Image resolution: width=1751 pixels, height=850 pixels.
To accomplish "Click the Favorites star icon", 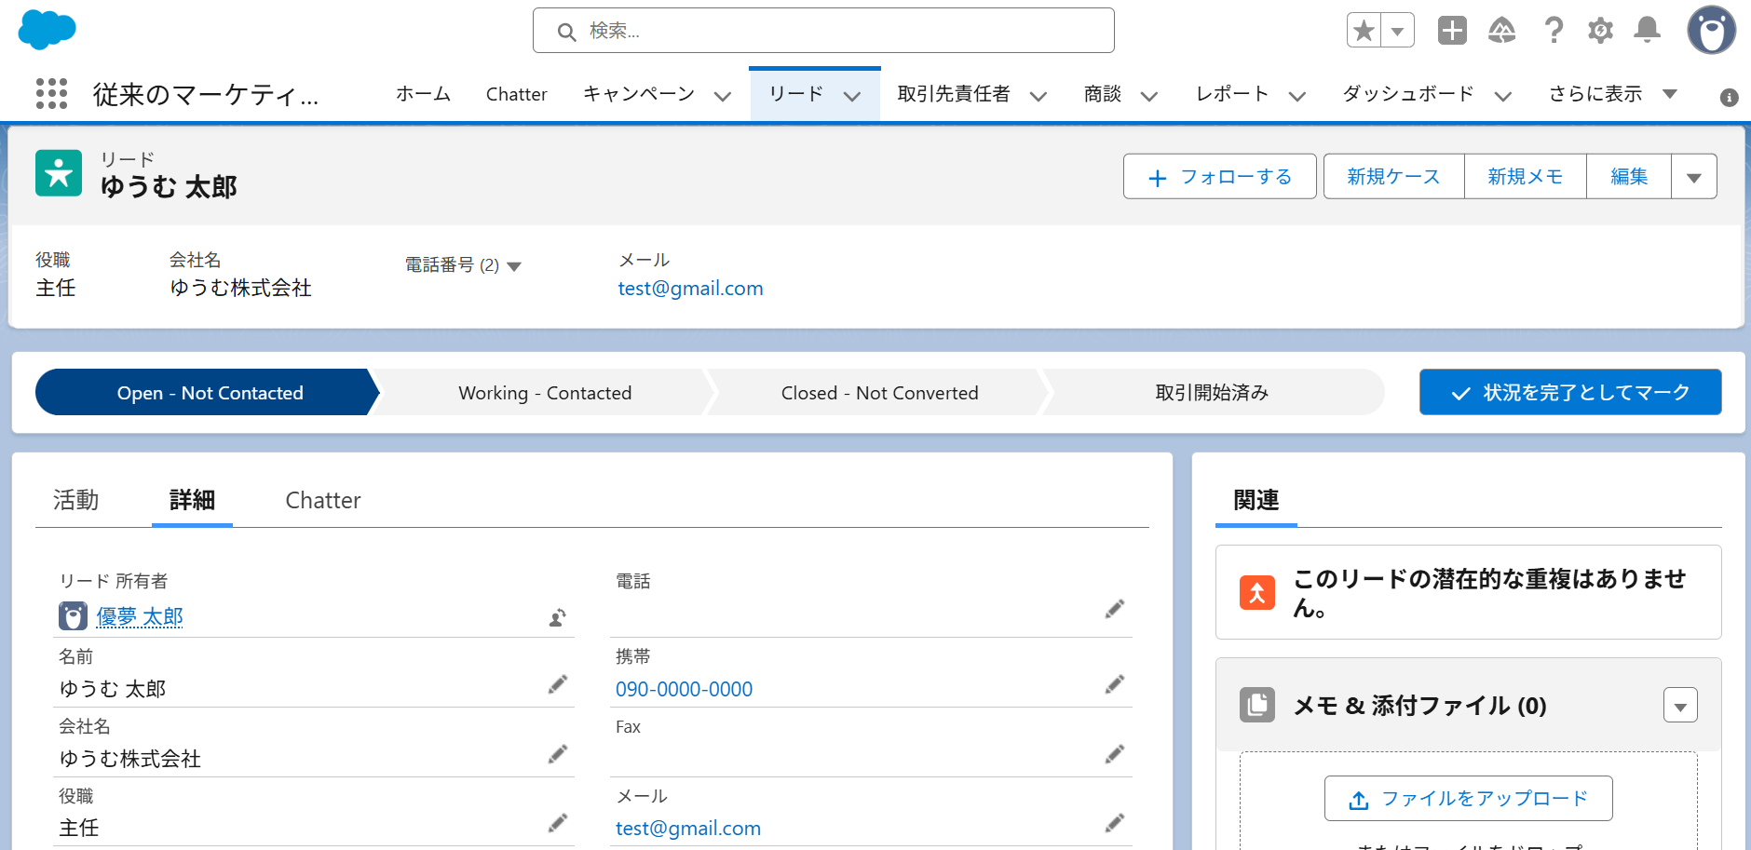I will [x=1364, y=31].
